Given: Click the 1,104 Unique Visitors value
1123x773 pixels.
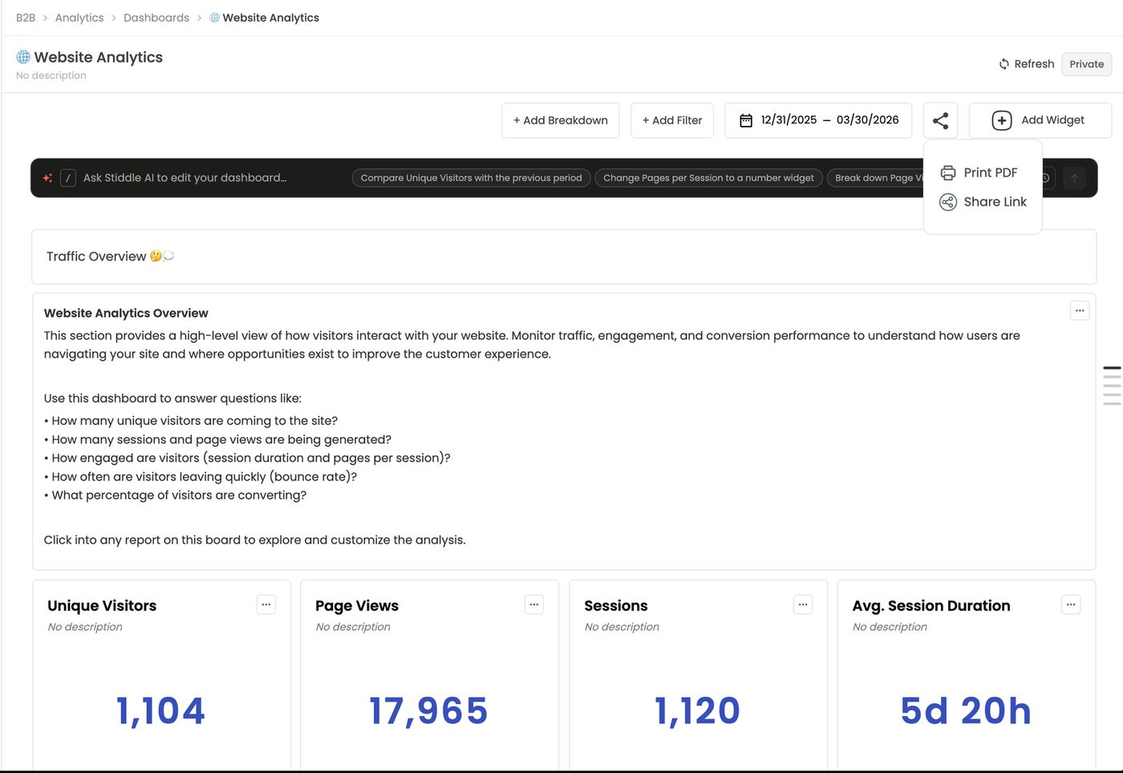Looking at the screenshot, I should pos(161,710).
